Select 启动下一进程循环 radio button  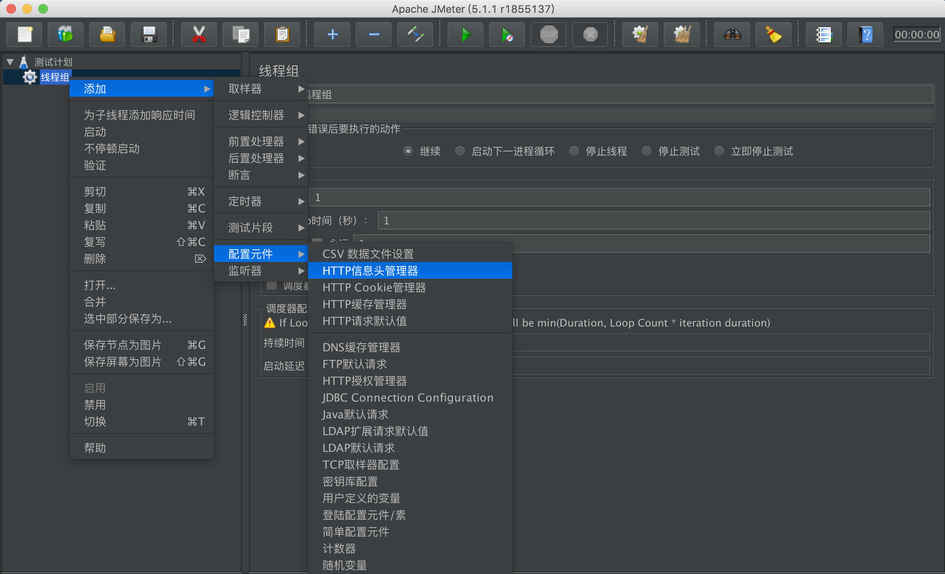click(460, 151)
